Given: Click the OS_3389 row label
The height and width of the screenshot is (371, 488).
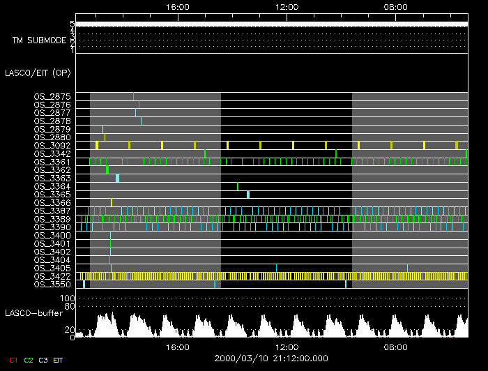Looking at the screenshot, I should pyautogui.click(x=52, y=219).
